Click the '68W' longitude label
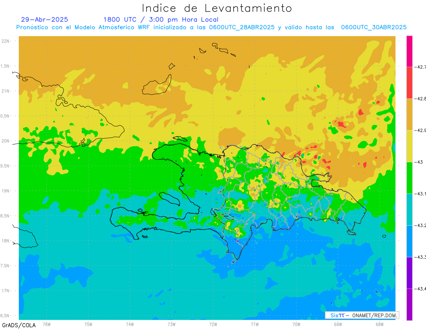 coord(379,324)
